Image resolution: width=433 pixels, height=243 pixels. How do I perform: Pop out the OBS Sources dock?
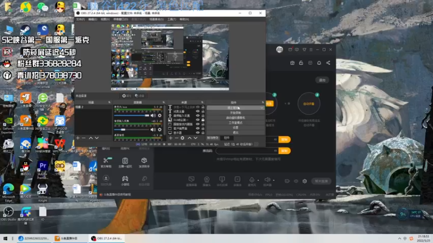202,102
